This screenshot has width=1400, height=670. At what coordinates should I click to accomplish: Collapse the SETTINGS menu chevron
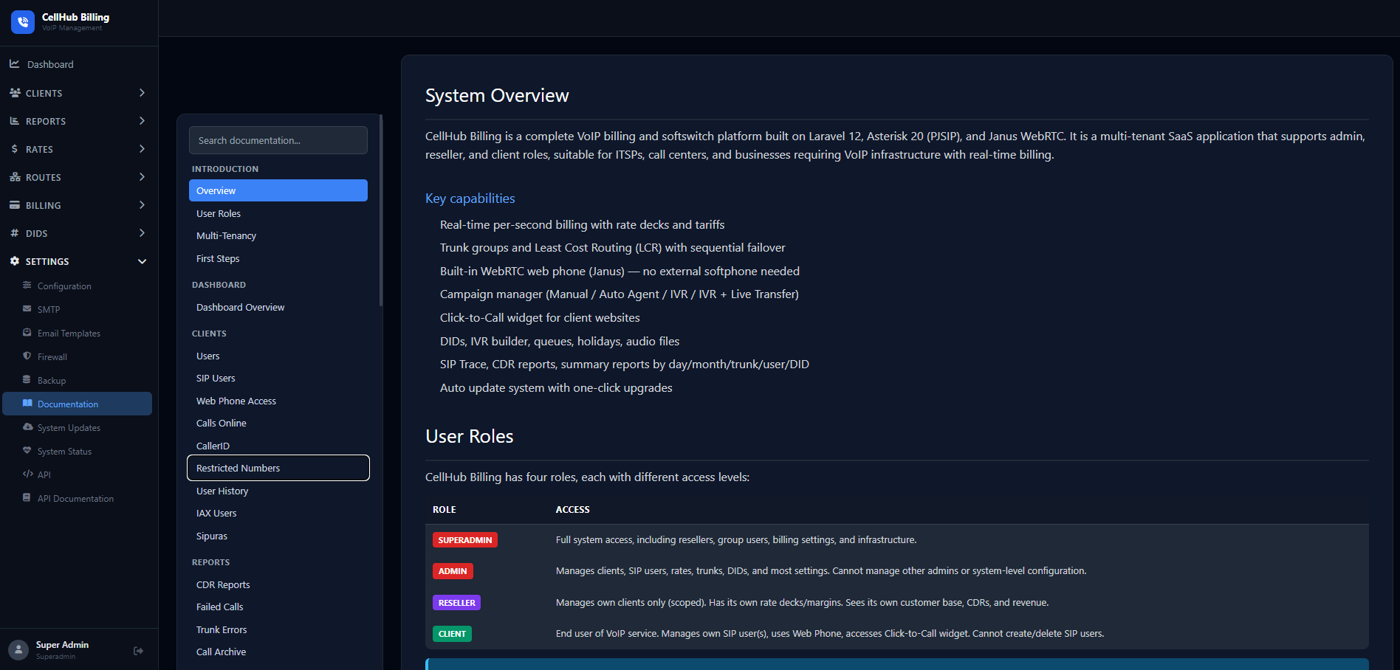coord(142,261)
